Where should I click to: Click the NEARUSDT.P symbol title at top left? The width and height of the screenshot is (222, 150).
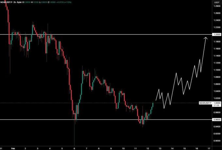(x=8, y=3)
